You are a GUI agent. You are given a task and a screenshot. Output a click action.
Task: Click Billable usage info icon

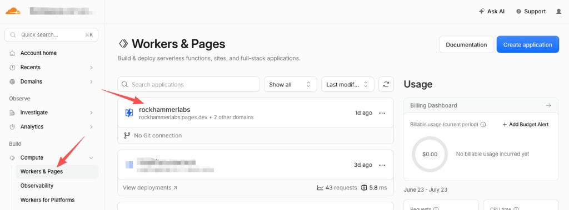pyautogui.click(x=483, y=124)
